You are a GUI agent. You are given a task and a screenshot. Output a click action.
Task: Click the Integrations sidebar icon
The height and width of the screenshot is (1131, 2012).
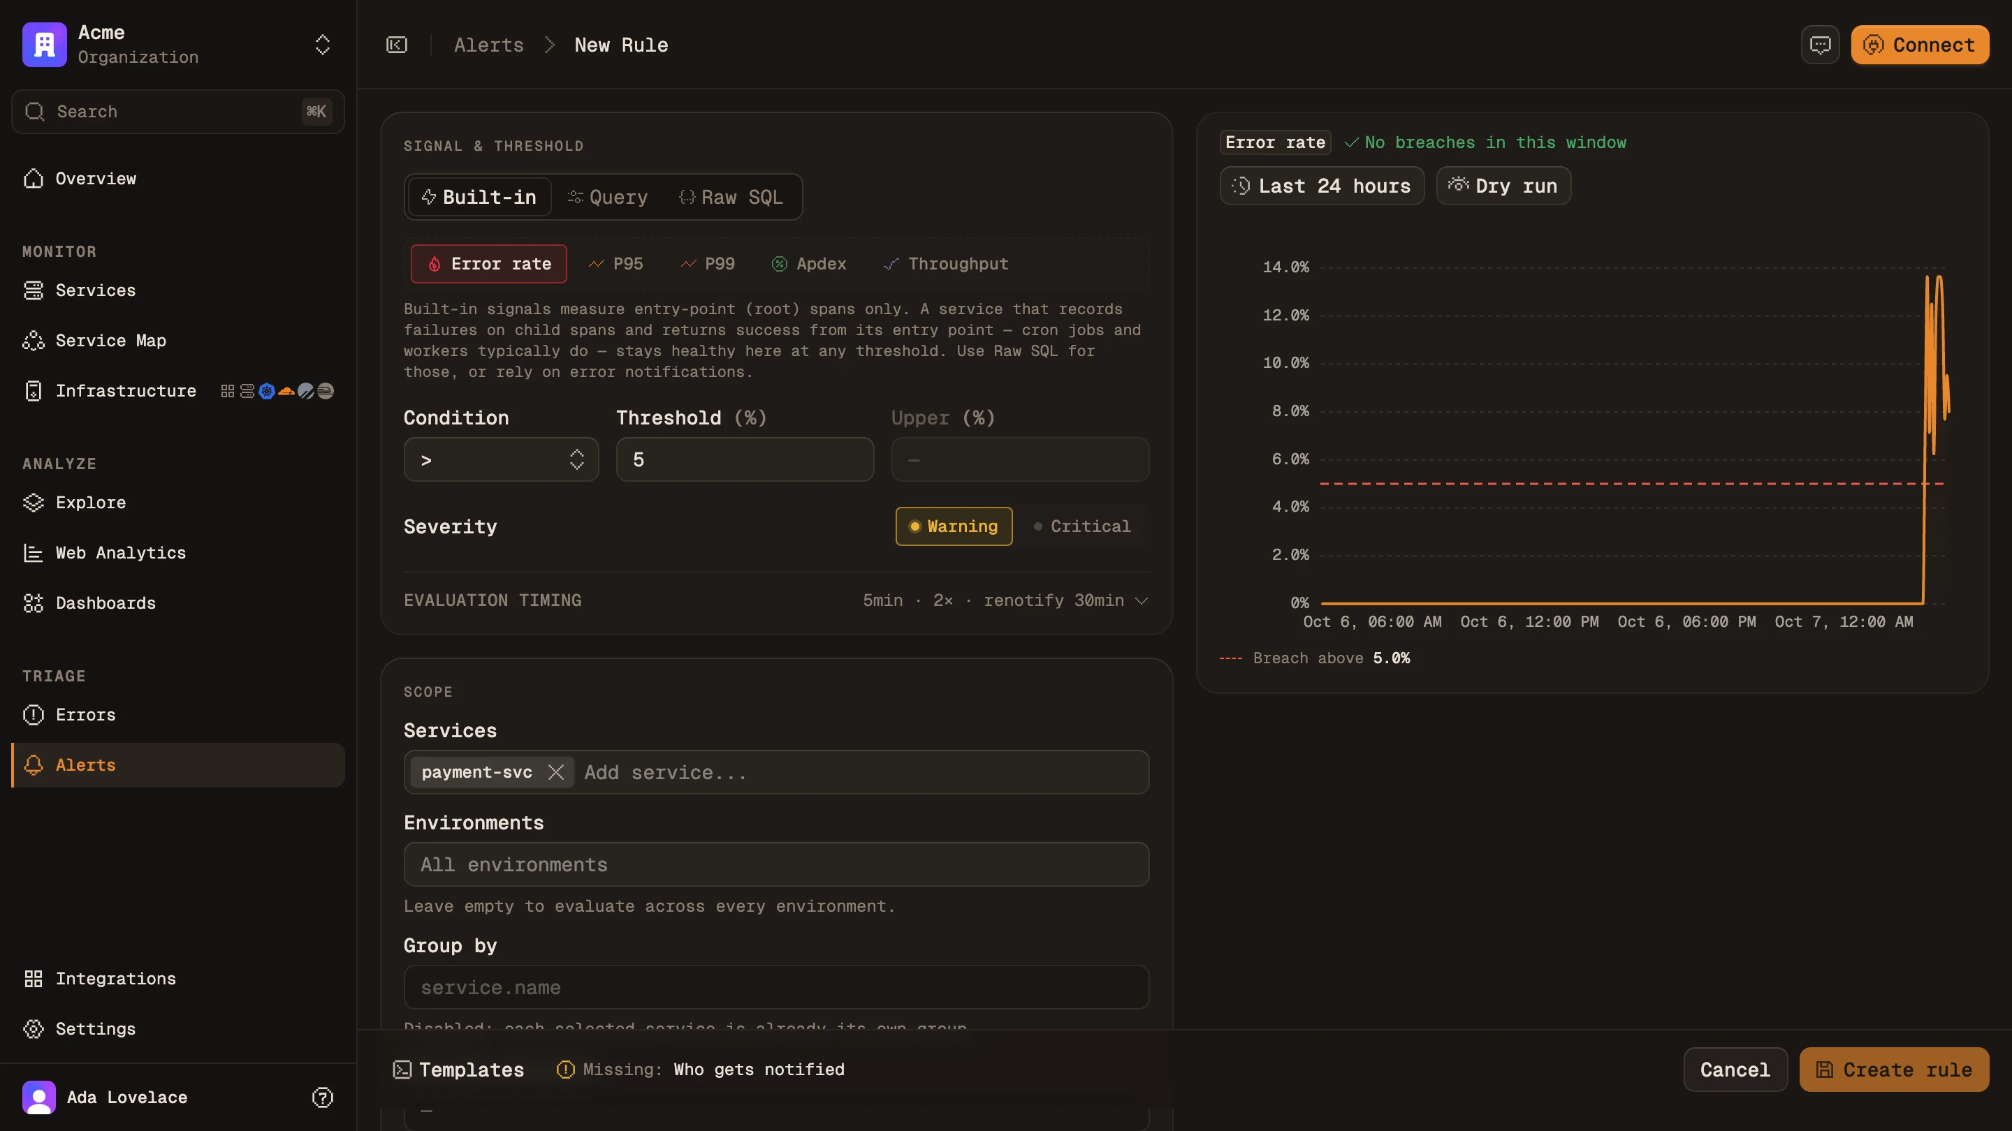pos(34,979)
